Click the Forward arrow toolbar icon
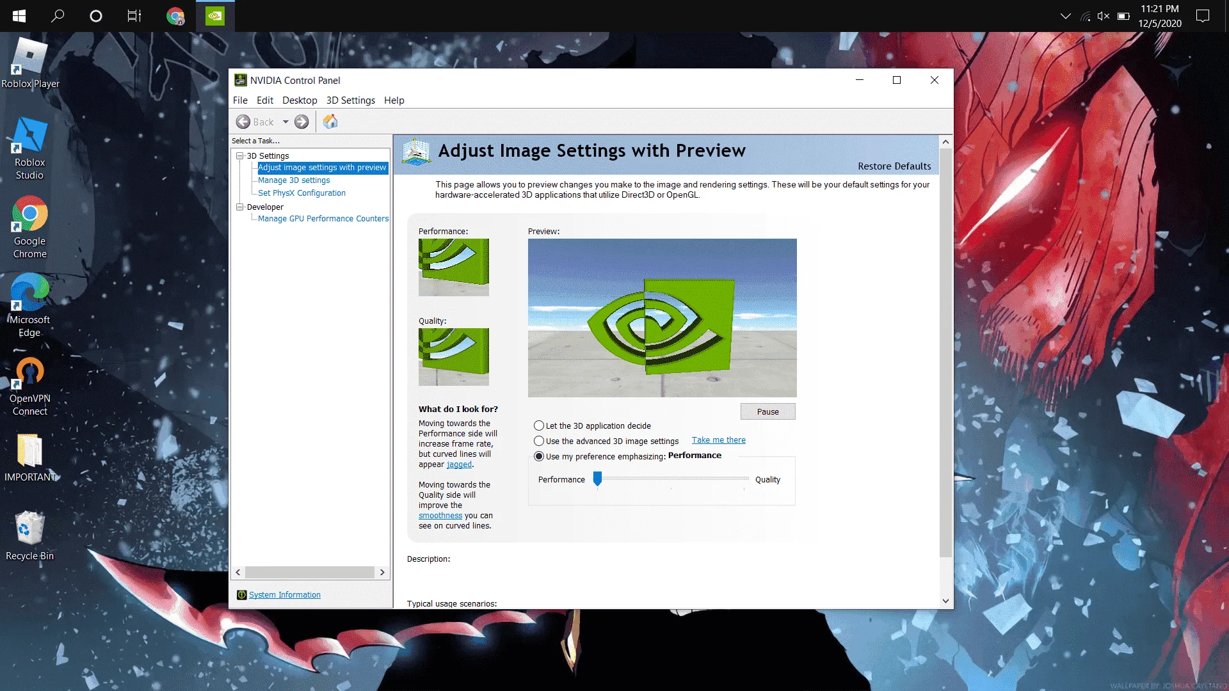This screenshot has width=1229, height=691. pos(301,122)
